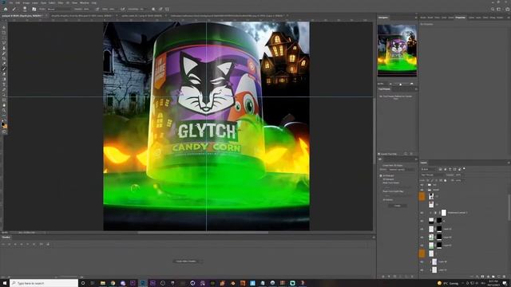
Task: Toggle layer filtering switch on Layers panel
Action: click(464, 168)
